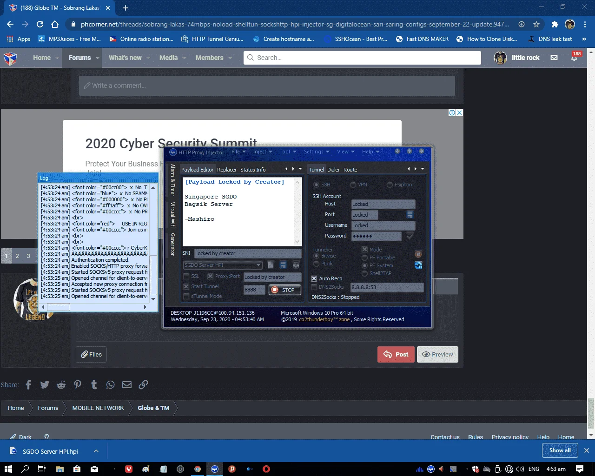Click the save icon beside SSH Port
The image size is (595, 476).
pos(410,215)
